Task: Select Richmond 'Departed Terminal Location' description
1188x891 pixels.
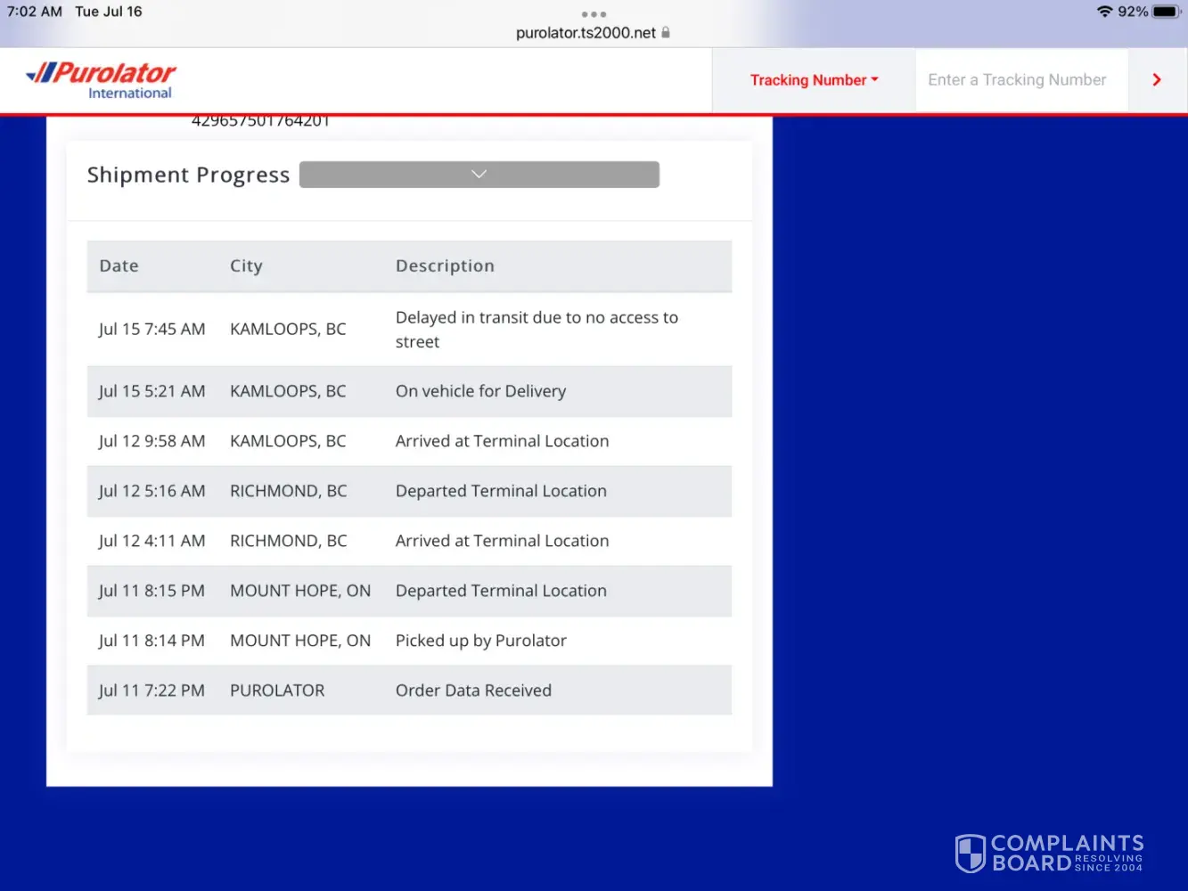Action: (x=501, y=491)
